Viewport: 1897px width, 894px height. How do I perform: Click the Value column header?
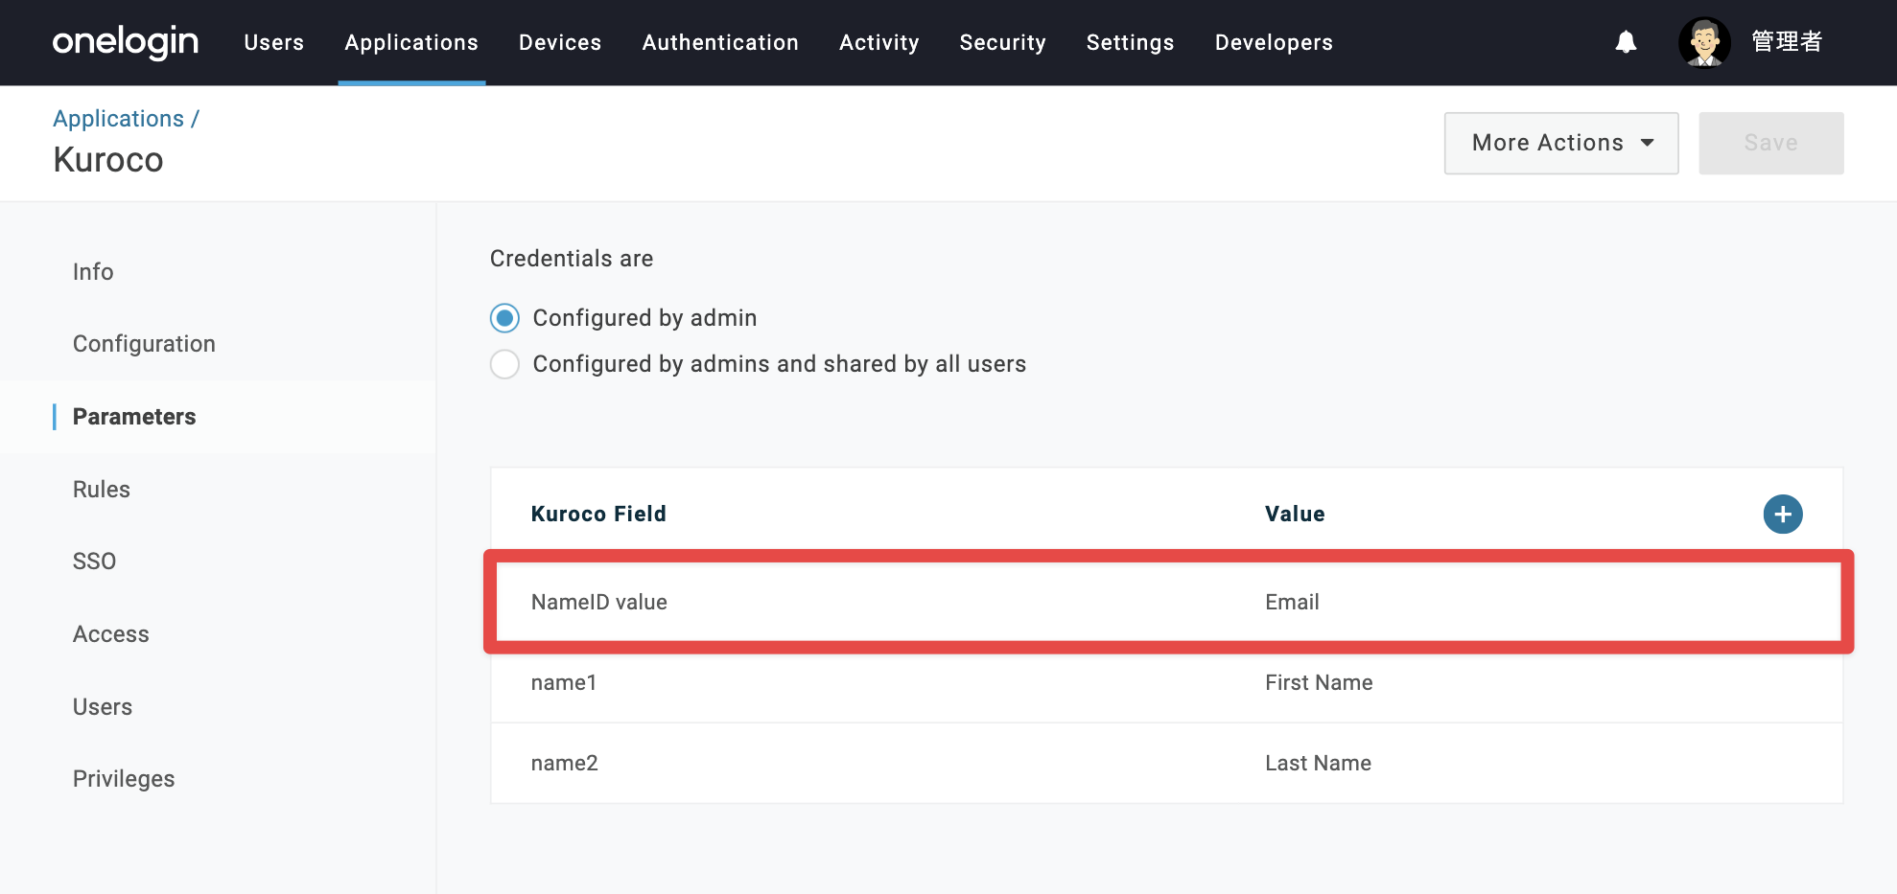pyautogui.click(x=1295, y=514)
